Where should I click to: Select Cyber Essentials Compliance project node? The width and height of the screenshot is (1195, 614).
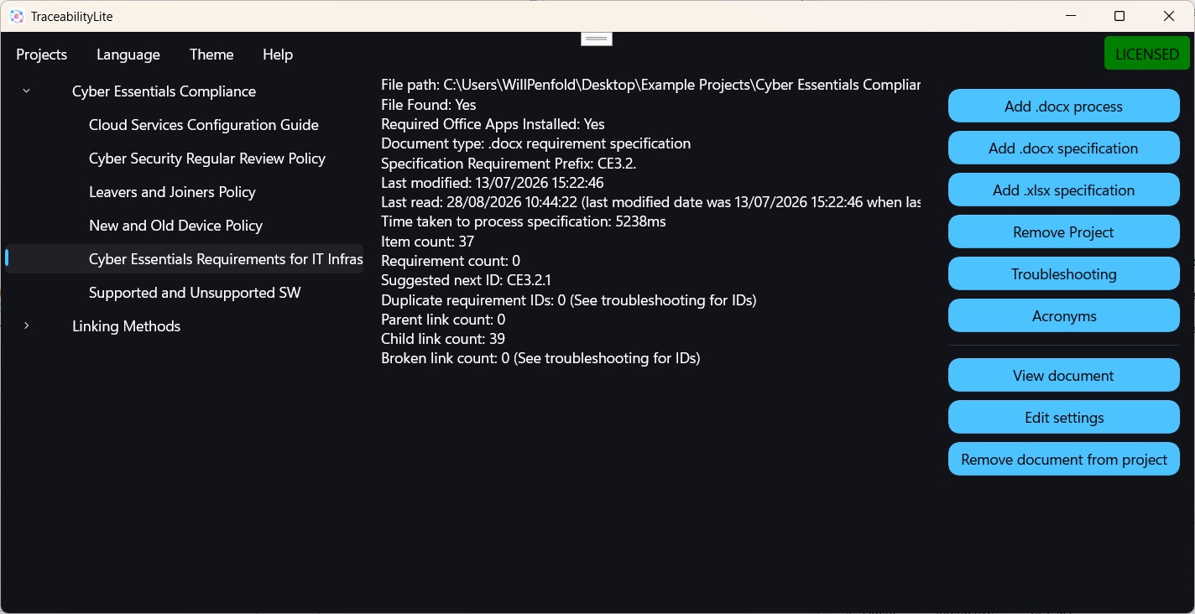[164, 91]
